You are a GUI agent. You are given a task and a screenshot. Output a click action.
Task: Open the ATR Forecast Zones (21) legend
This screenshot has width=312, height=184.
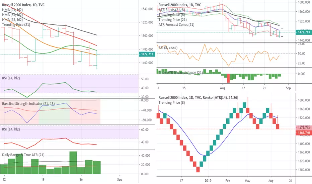(x=176, y=25)
